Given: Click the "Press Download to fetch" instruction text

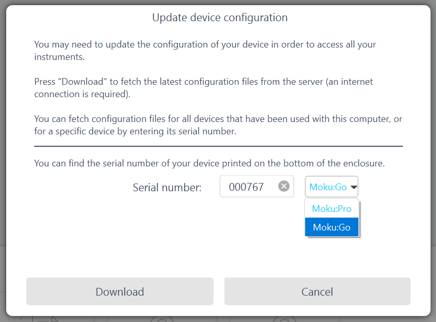Looking at the screenshot, I should click(x=204, y=88).
